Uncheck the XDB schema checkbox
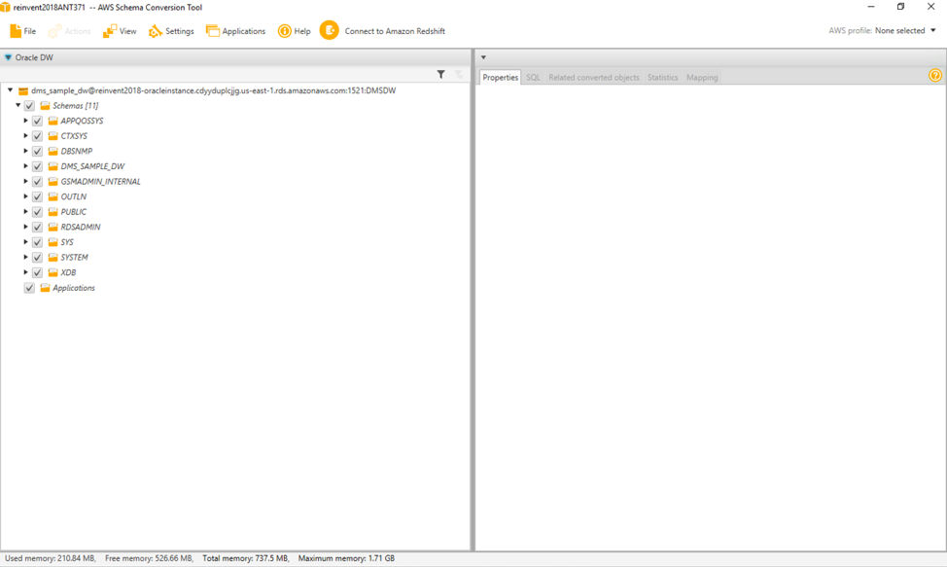The height and width of the screenshot is (567, 947). coord(38,272)
